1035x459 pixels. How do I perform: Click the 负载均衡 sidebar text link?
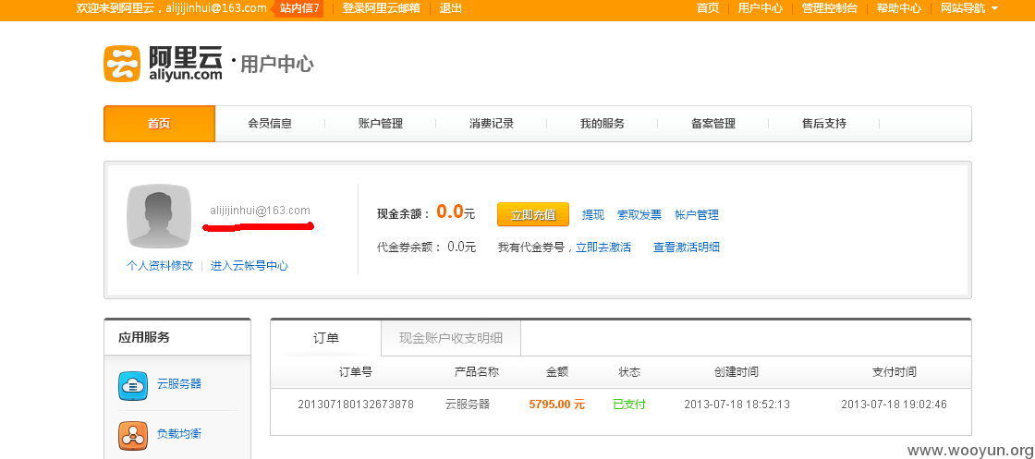tap(179, 434)
